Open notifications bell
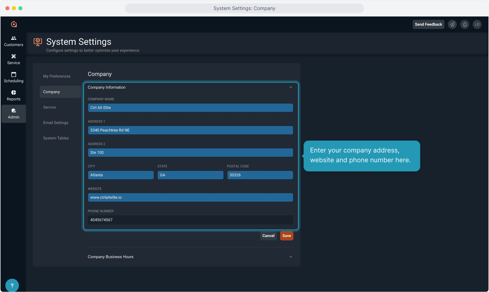489x292 pixels. pos(465,24)
